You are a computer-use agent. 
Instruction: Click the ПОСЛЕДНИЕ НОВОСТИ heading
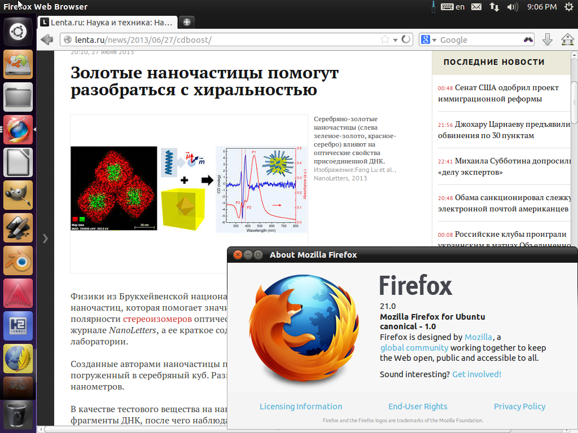[x=494, y=62]
